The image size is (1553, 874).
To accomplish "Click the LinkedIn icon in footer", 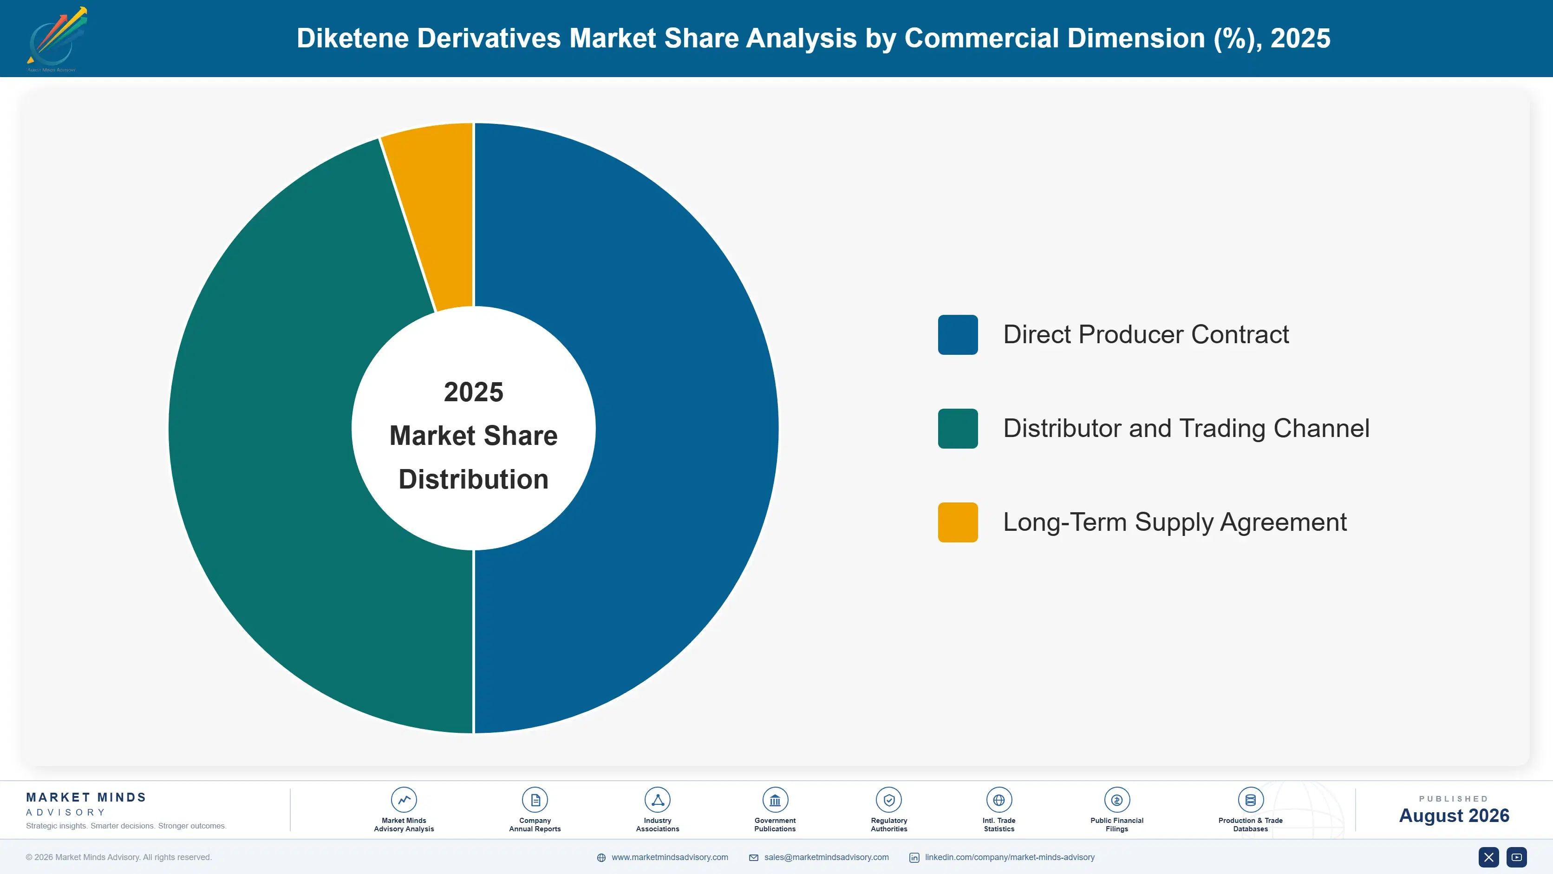I will point(914,858).
